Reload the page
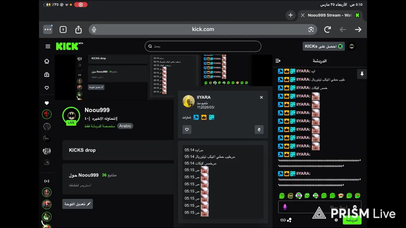The image size is (406, 228). click(327, 29)
